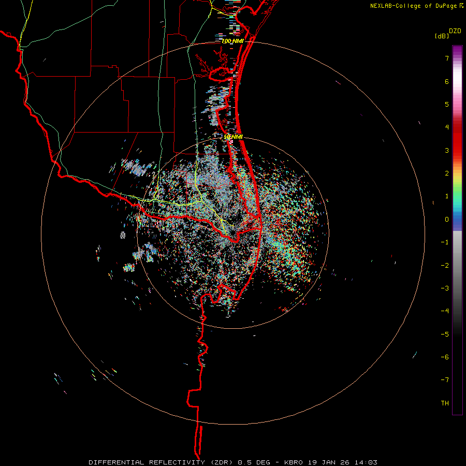The image size is (466, 466).
Task: Click the DZD label above color bar
Action: coord(455,31)
